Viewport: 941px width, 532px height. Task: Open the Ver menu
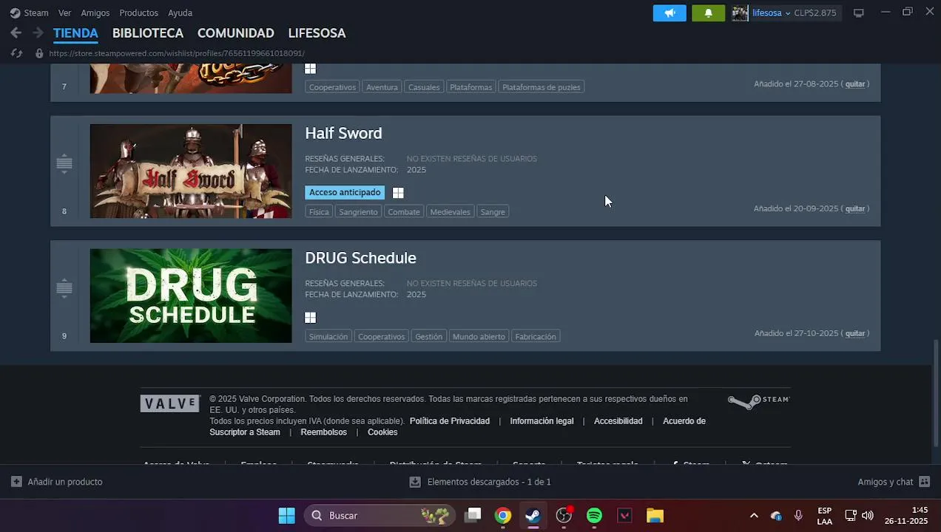tap(65, 13)
